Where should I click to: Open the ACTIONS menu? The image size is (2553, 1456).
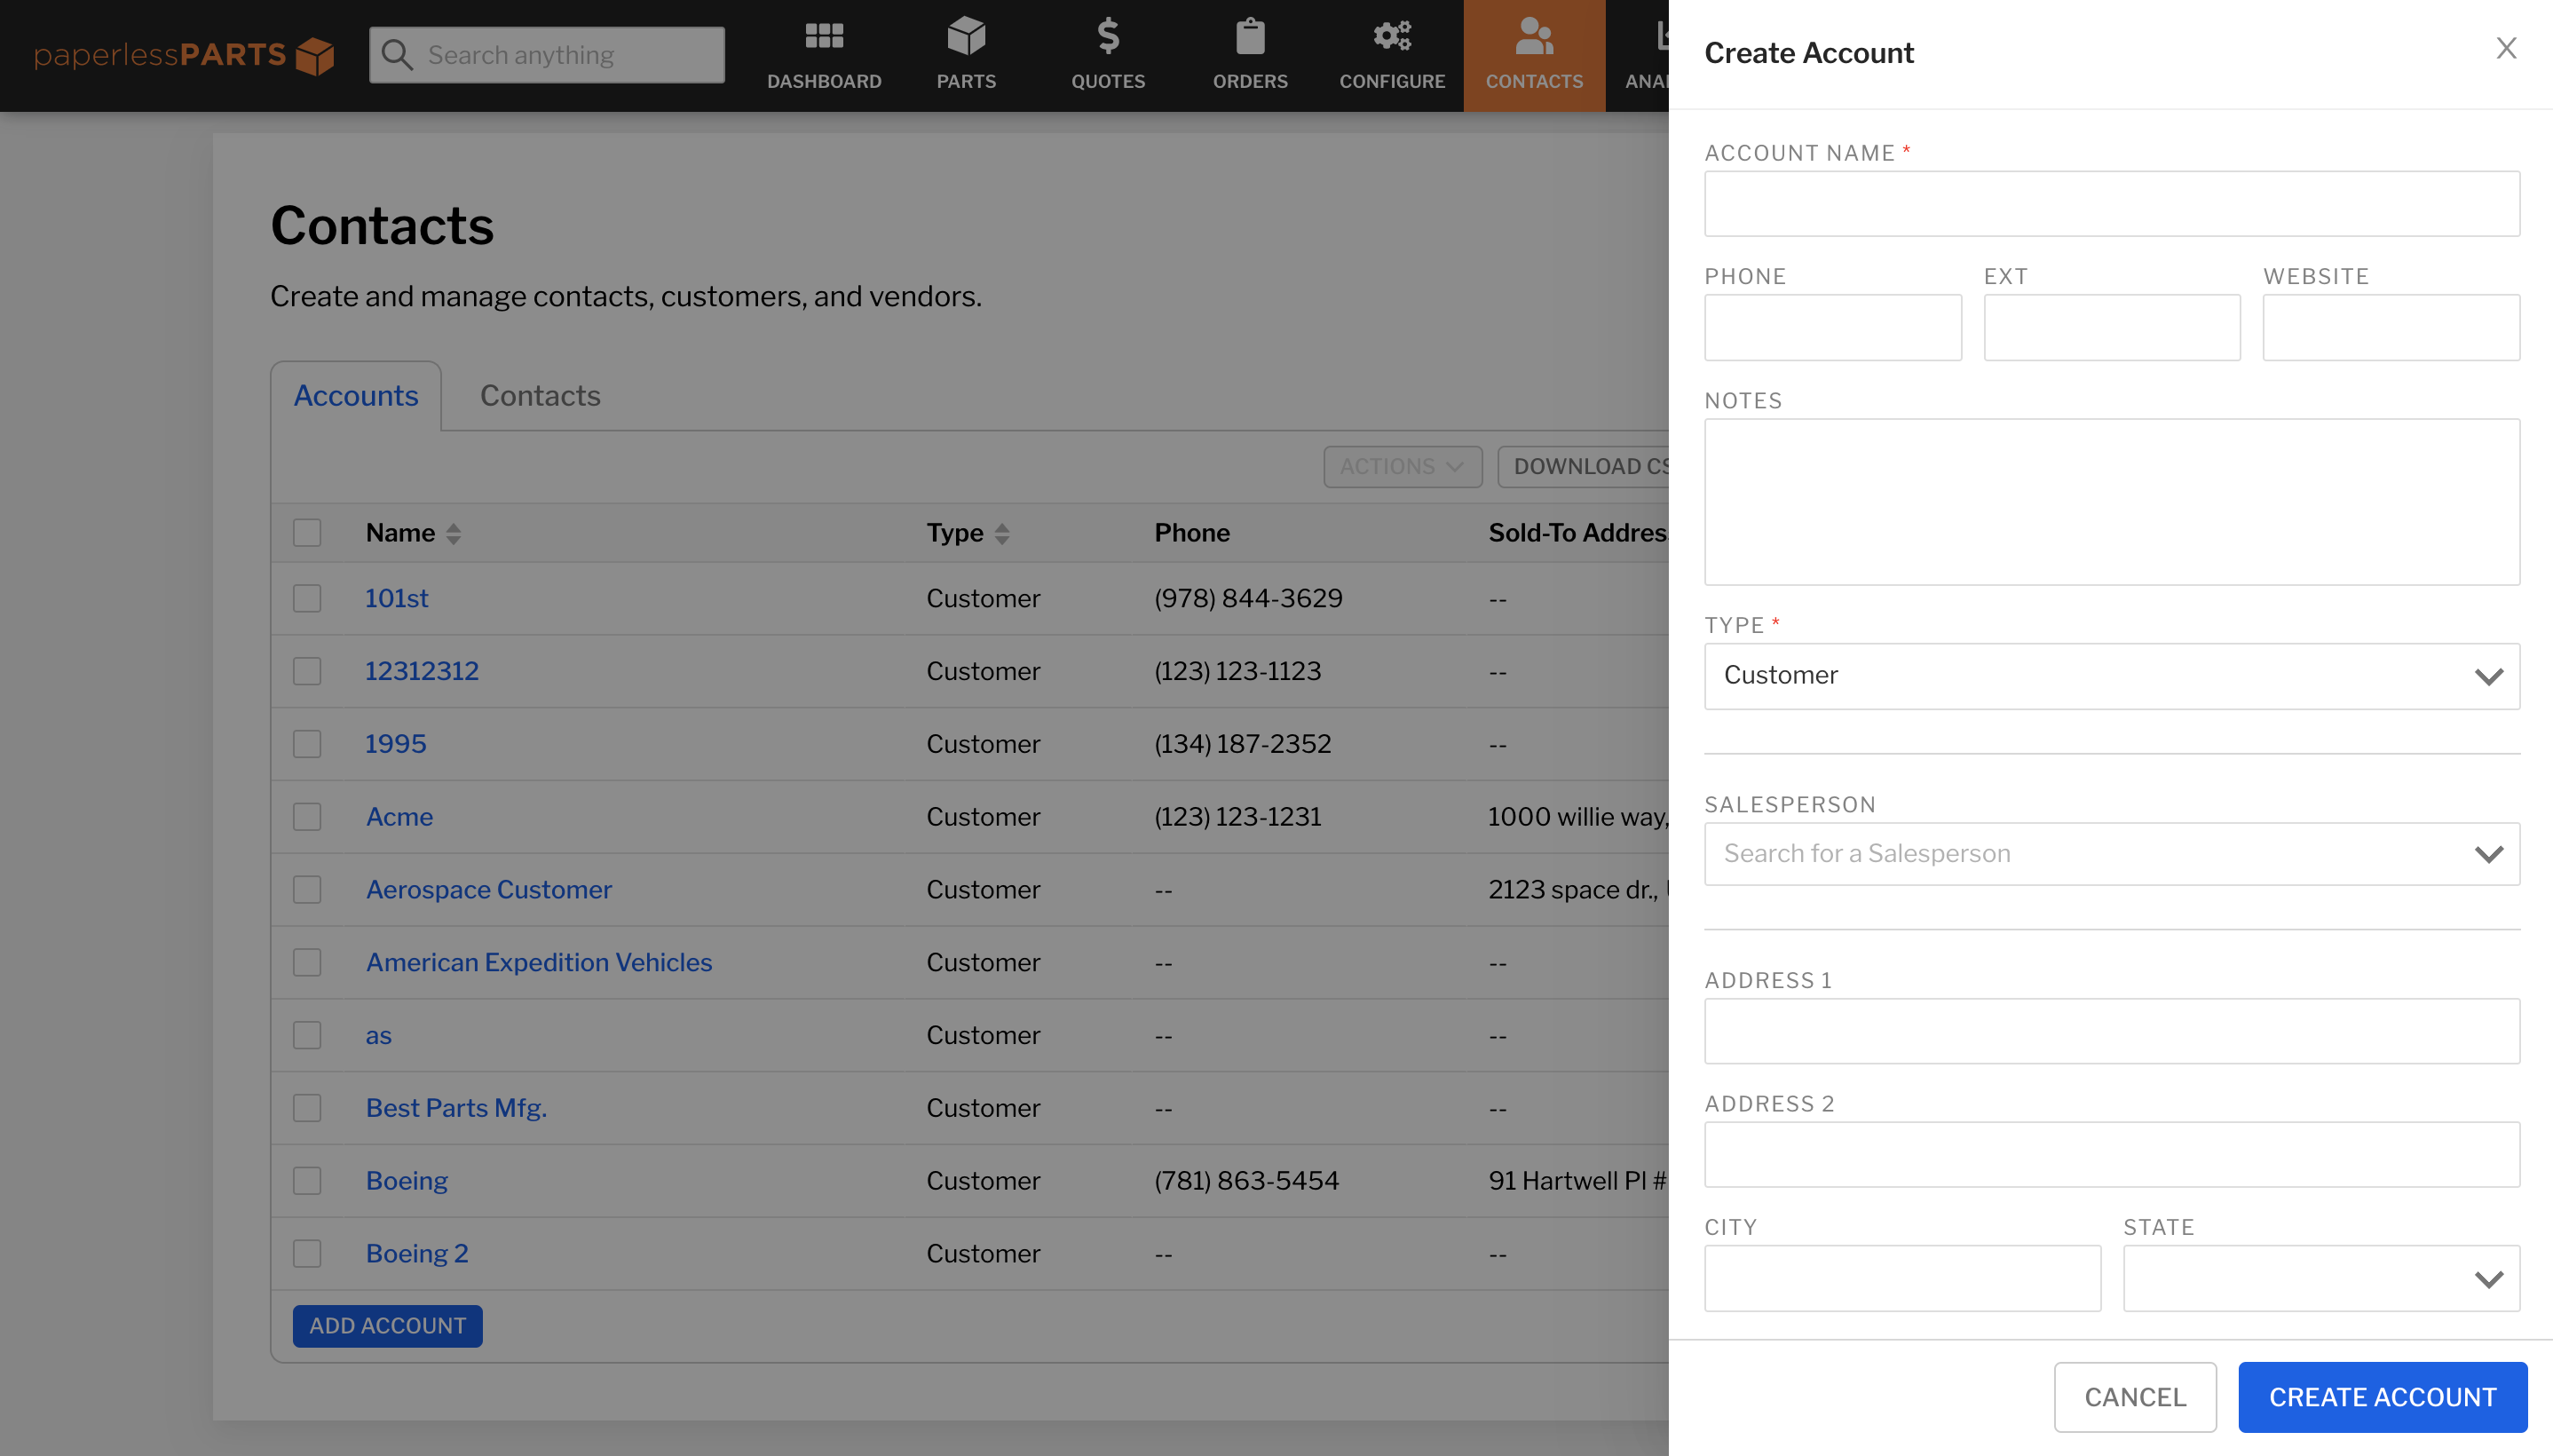coord(1402,466)
